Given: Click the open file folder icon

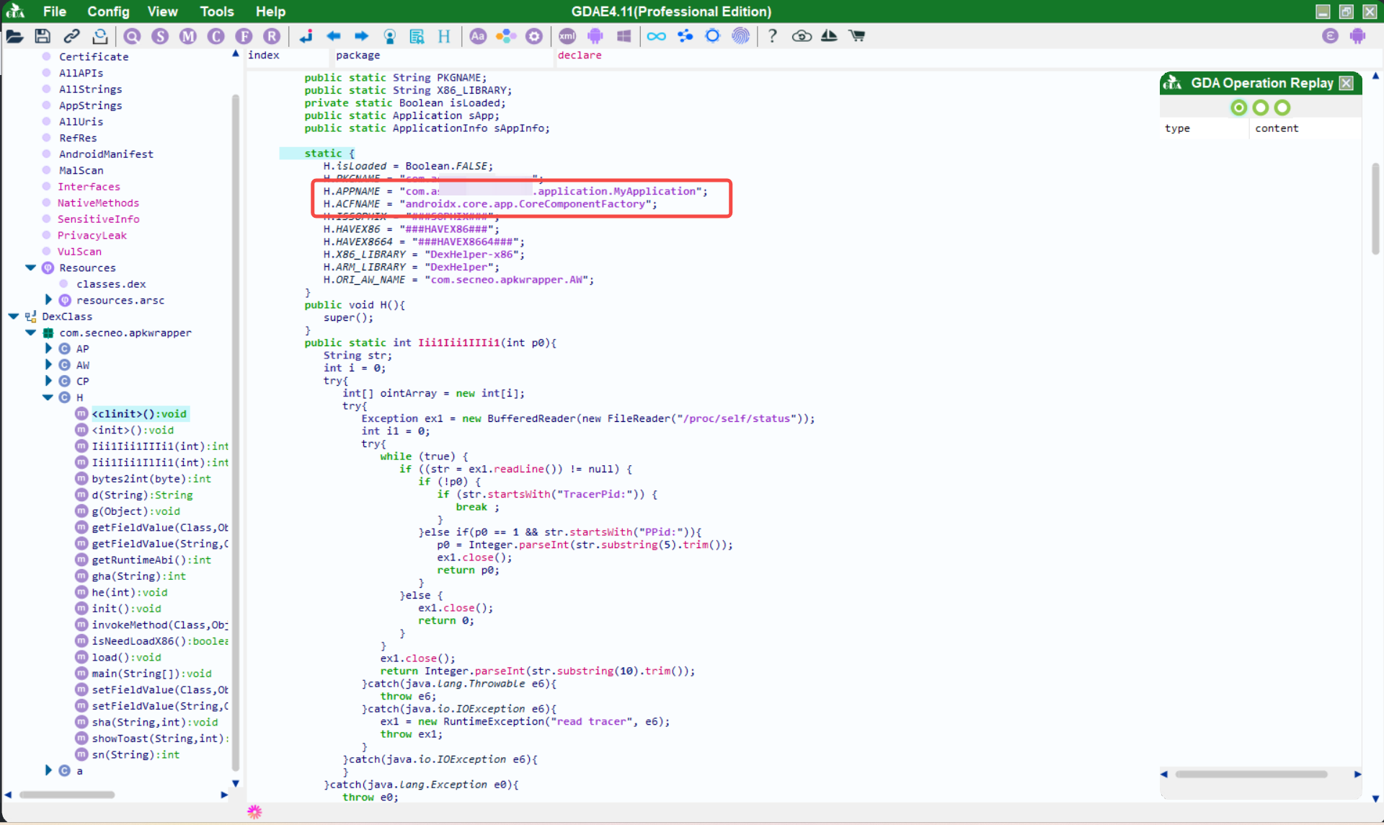Looking at the screenshot, I should [14, 36].
